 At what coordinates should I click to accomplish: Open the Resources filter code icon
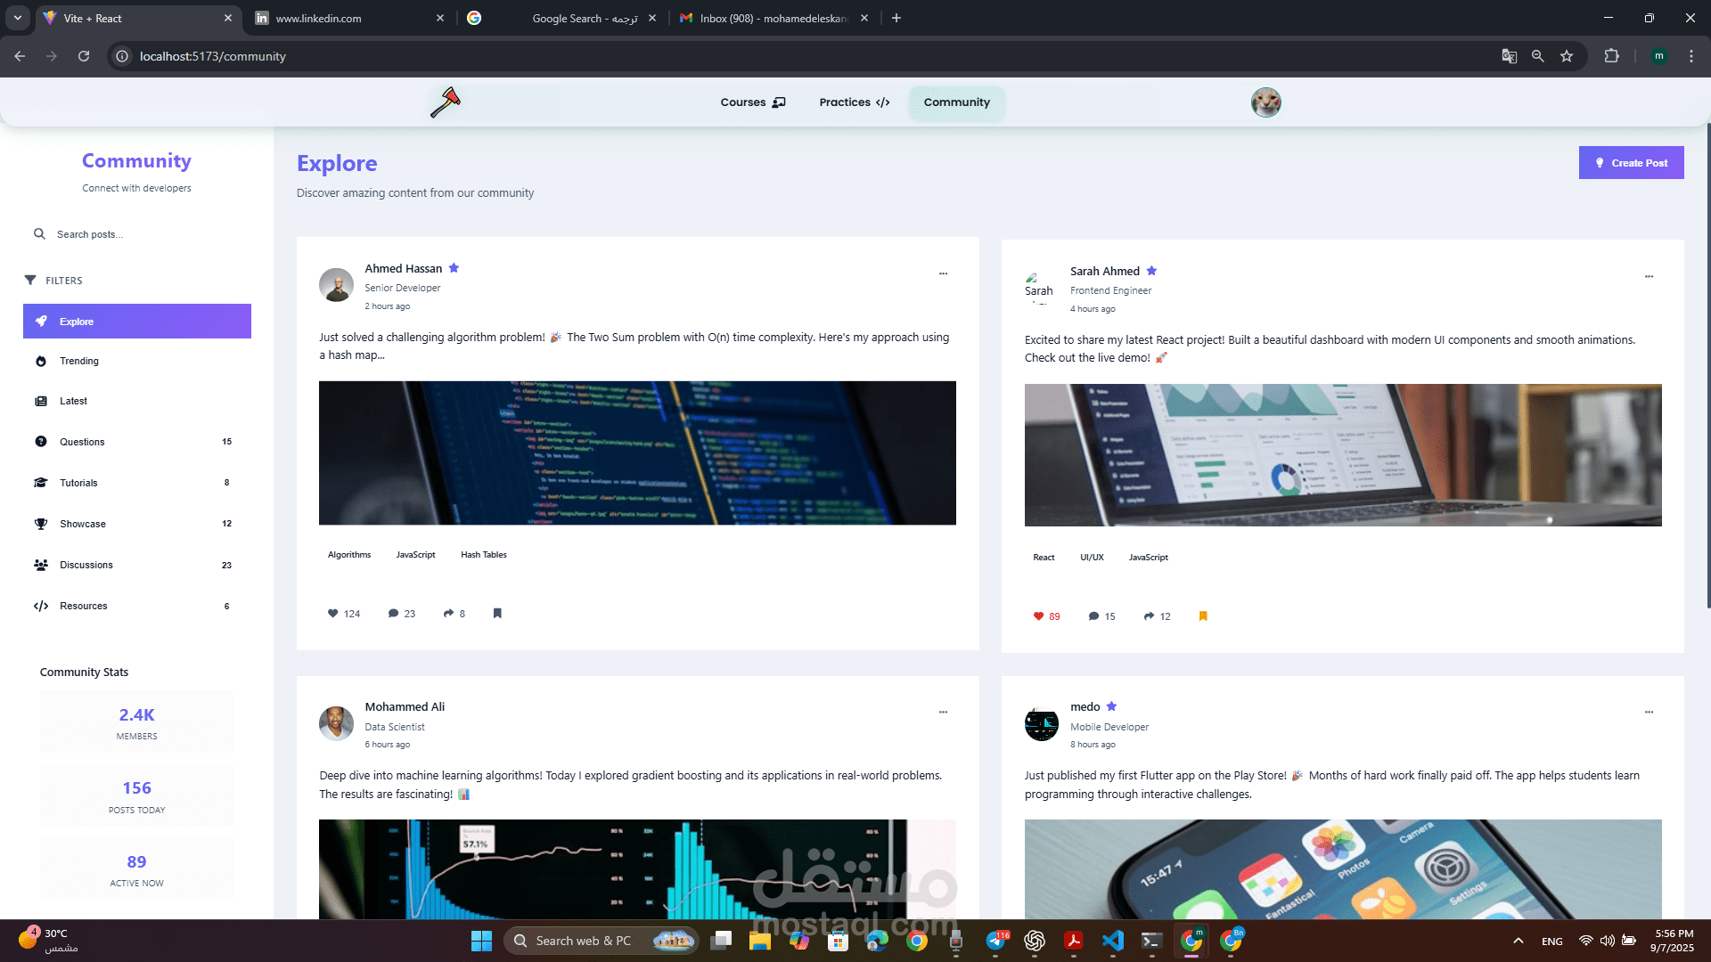click(41, 607)
